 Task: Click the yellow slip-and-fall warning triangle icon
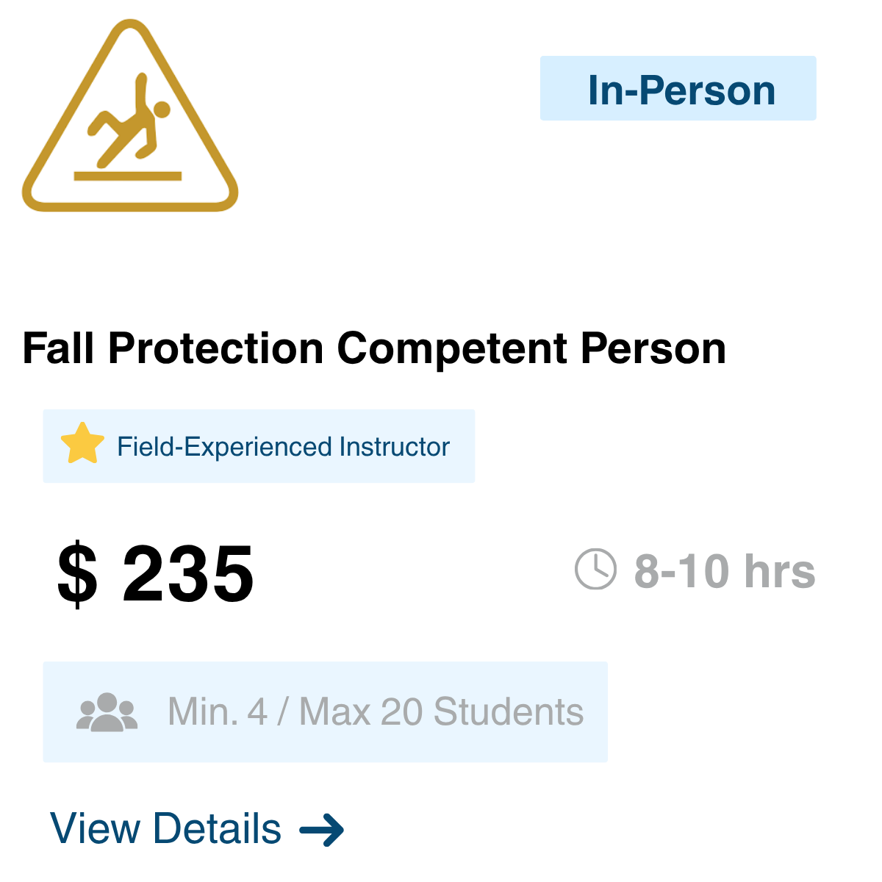click(x=130, y=116)
